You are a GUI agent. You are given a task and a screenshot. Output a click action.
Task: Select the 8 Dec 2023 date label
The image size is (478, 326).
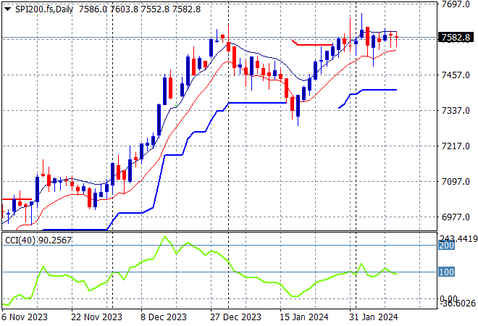click(164, 317)
